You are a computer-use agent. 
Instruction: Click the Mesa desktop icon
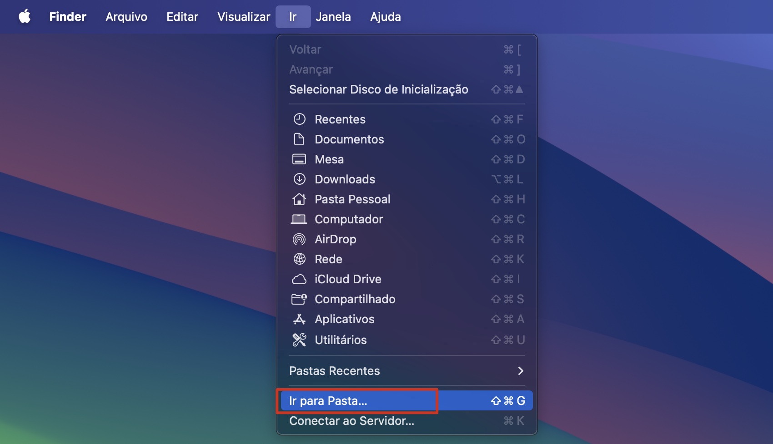click(300, 159)
